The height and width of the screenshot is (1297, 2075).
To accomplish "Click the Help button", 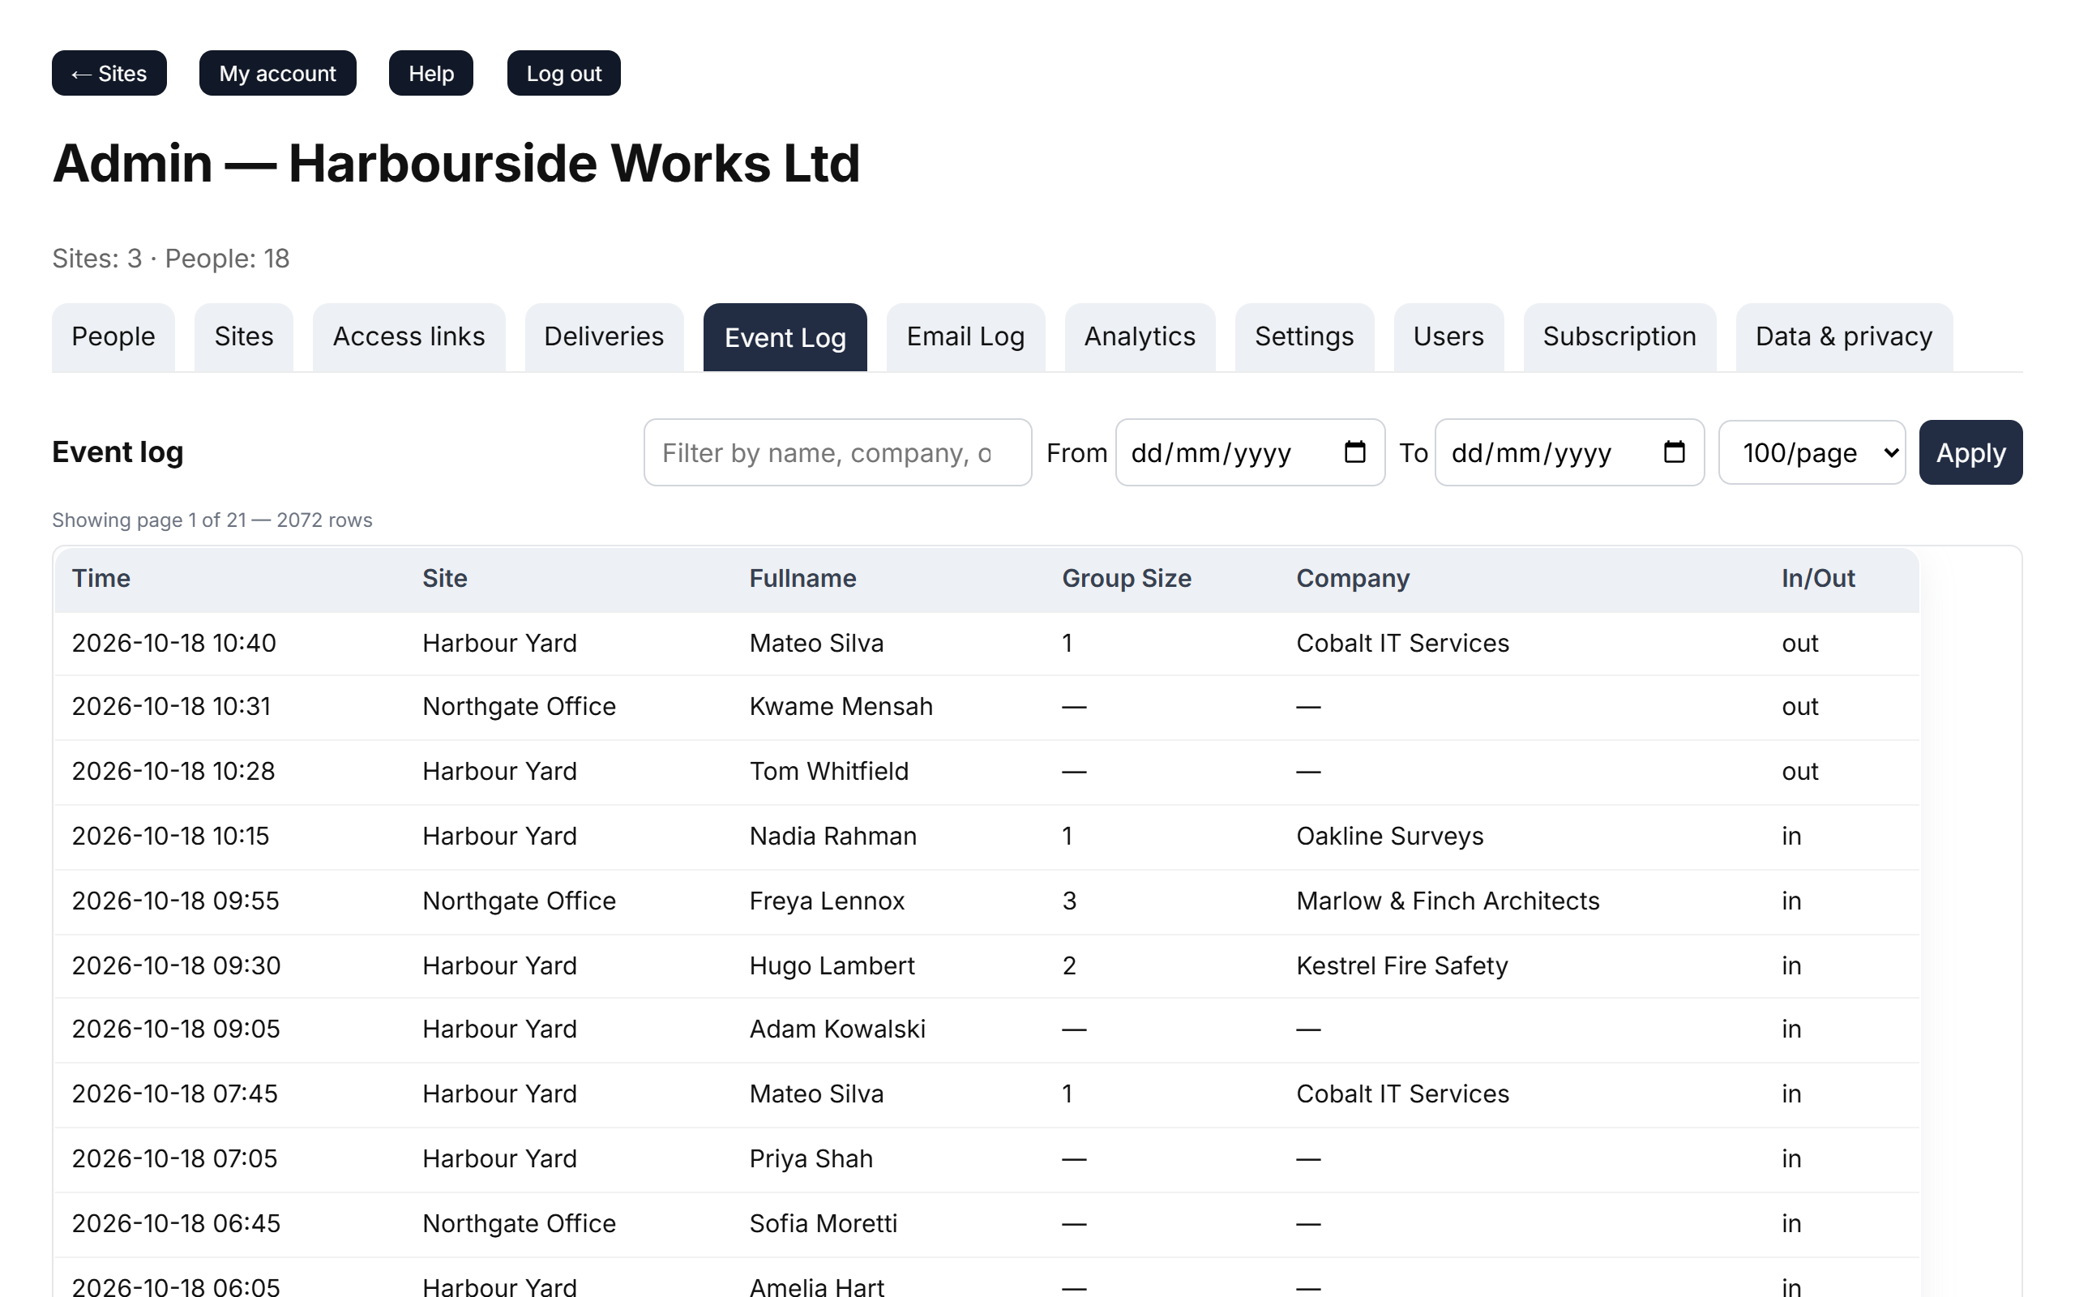I will [x=430, y=73].
